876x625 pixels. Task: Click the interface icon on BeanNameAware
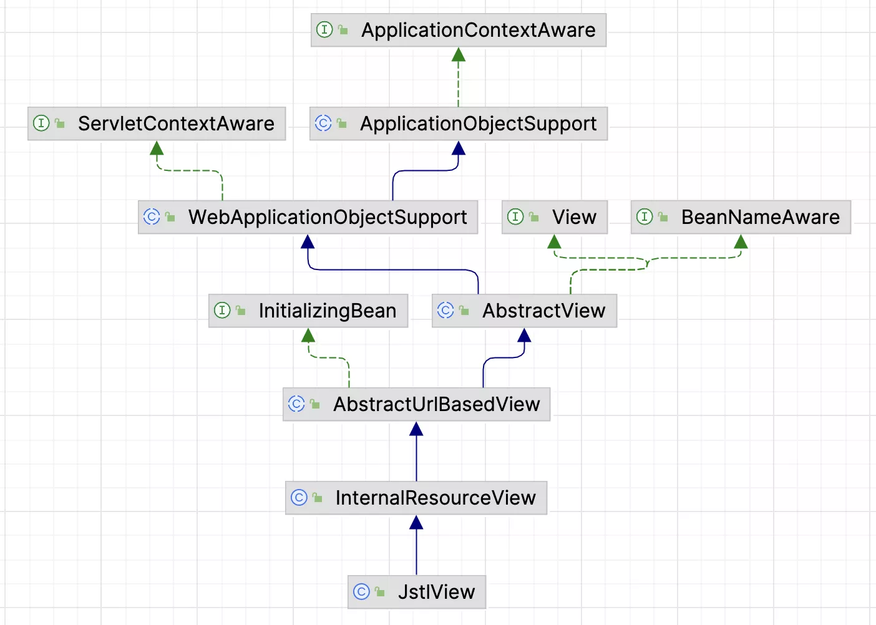pyautogui.click(x=645, y=216)
